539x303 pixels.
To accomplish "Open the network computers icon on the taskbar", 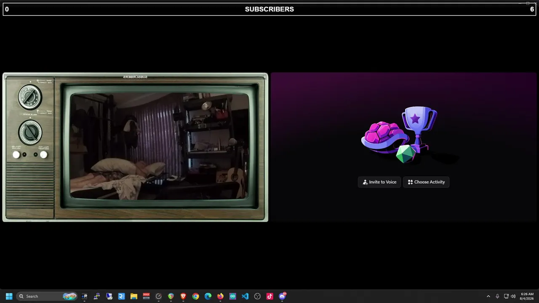I will coord(97,296).
